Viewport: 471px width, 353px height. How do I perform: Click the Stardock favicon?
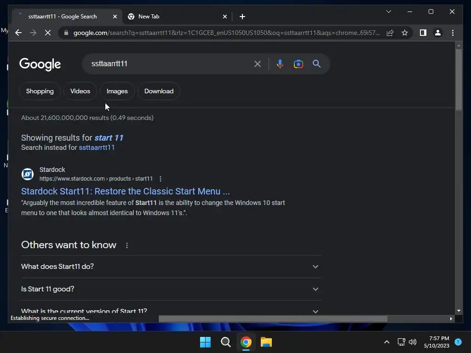tap(27, 174)
